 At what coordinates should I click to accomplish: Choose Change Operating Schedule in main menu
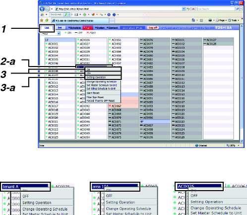(103, 82)
